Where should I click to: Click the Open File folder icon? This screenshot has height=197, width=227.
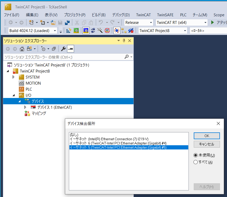(53, 23)
